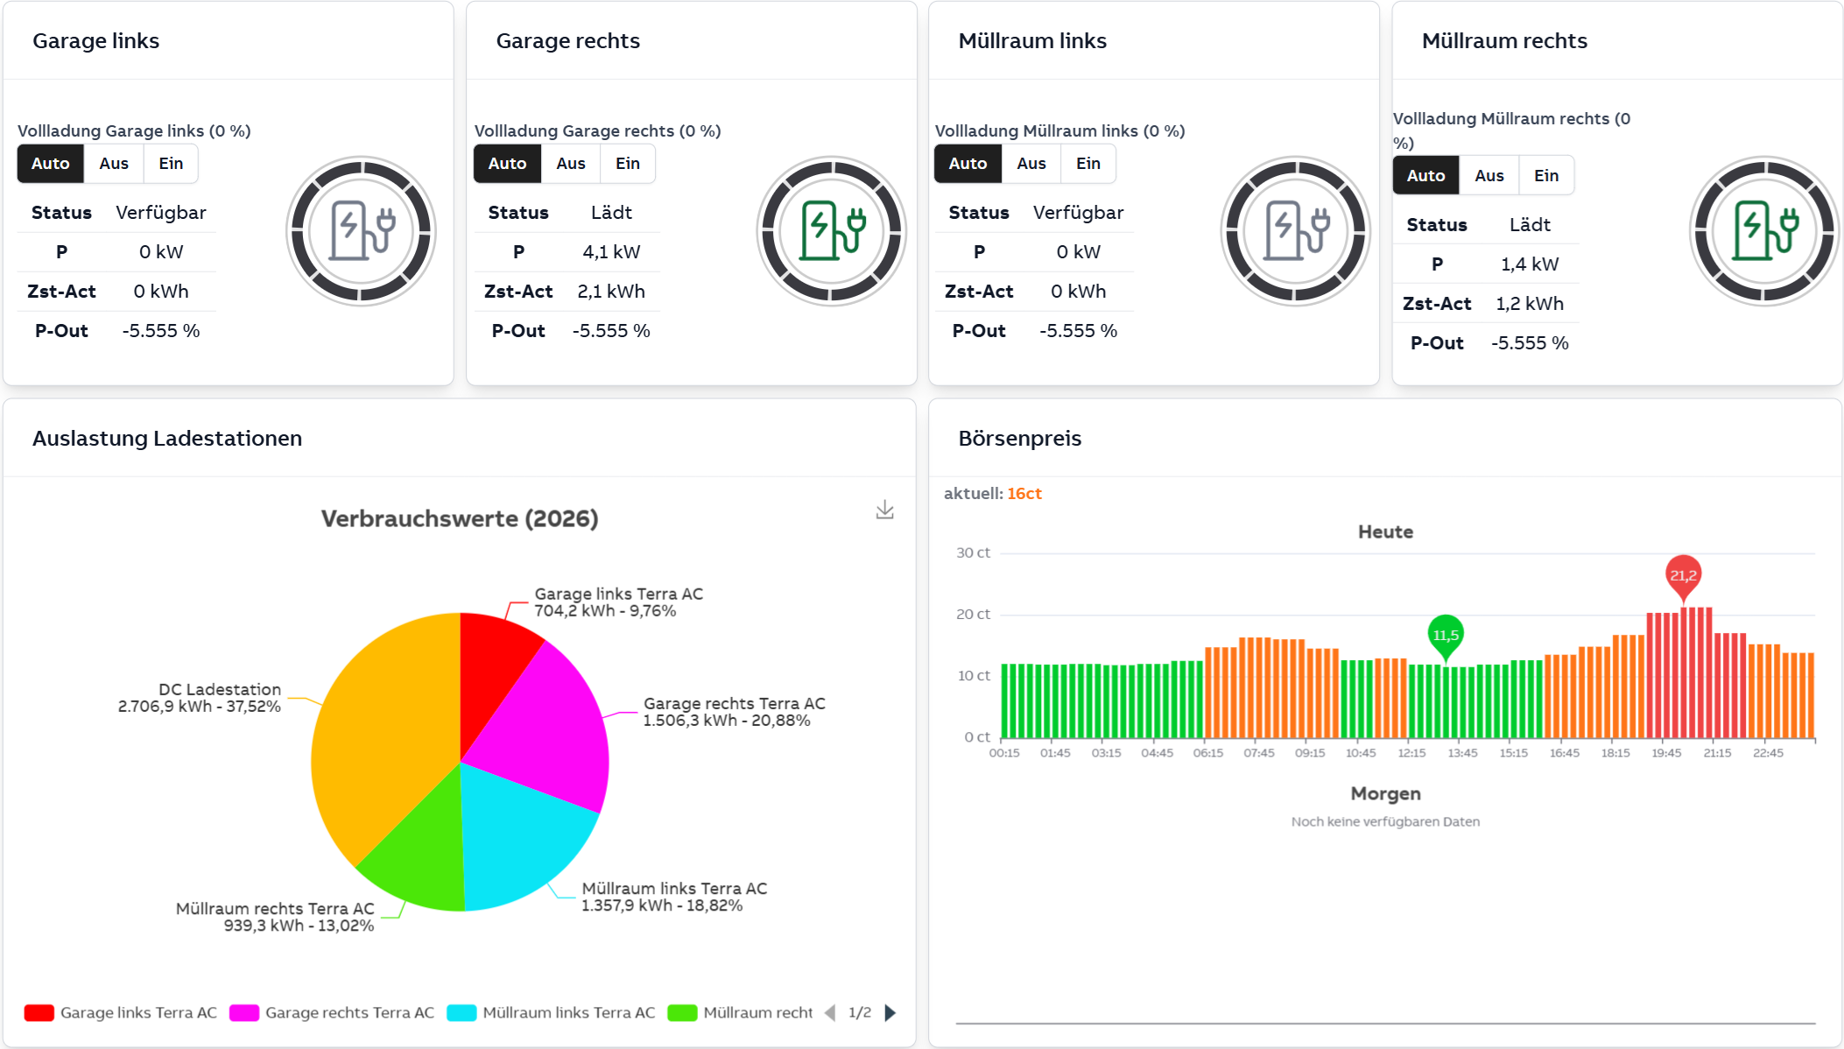Go to next legend page arrow

pos(890,1012)
